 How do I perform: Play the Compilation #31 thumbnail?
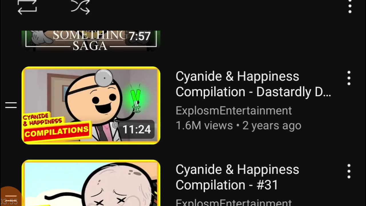coord(91,183)
